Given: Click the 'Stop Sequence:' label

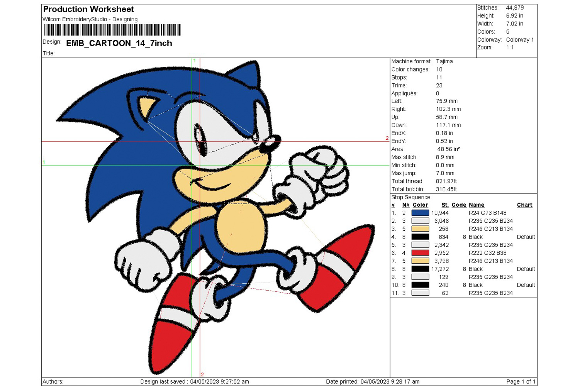Looking at the screenshot, I should click(x=411, y=197).
